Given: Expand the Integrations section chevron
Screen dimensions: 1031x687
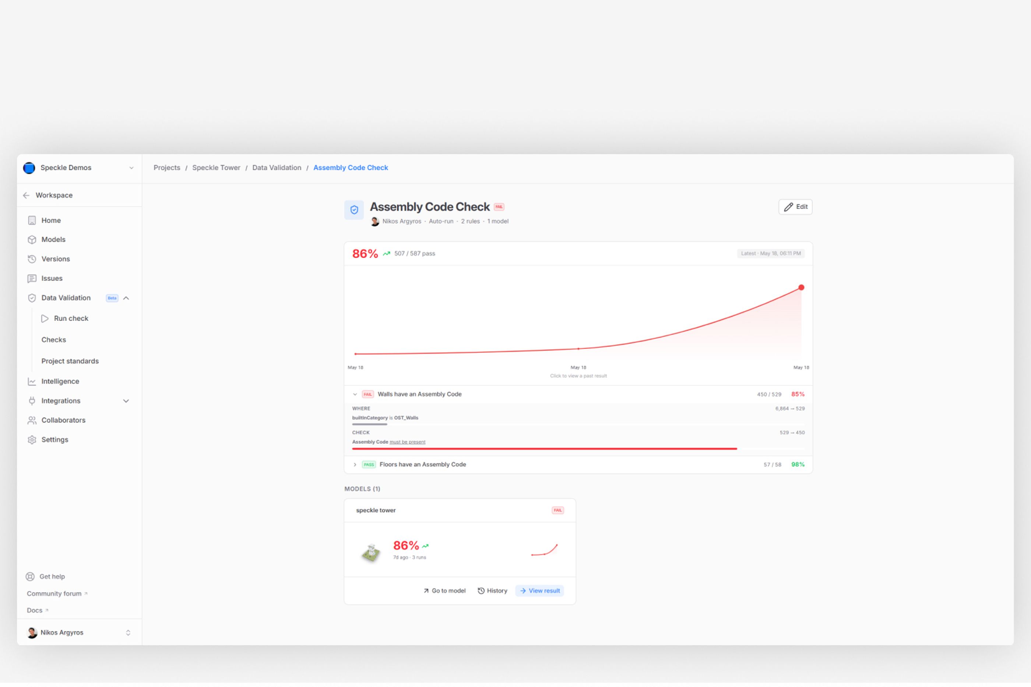Looking at the screenshot, I should [x=126, y=401].
